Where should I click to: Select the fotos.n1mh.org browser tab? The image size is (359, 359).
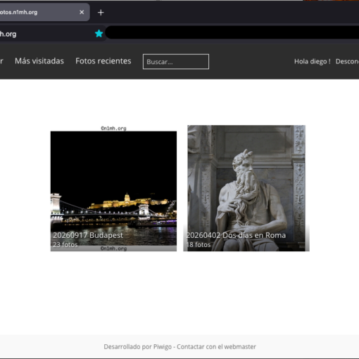click(44, 12)
